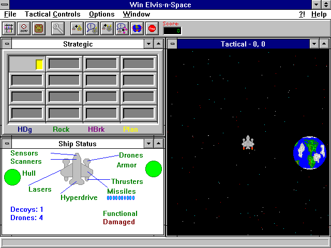
Task: Click the Tactical - 0, 0 title bar
Action: tap(243, 44)
